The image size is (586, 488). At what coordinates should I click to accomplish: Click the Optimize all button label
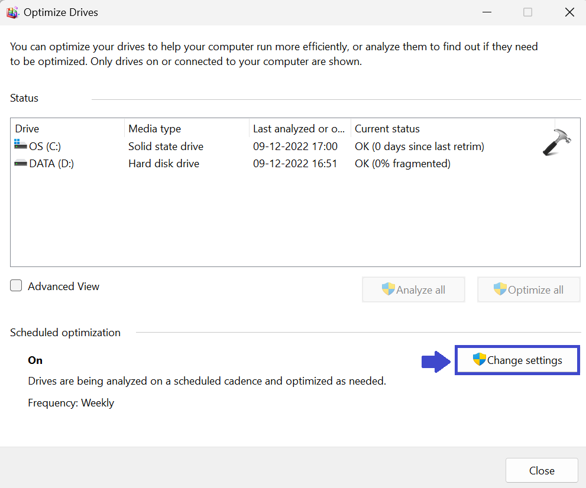[536, 289]
